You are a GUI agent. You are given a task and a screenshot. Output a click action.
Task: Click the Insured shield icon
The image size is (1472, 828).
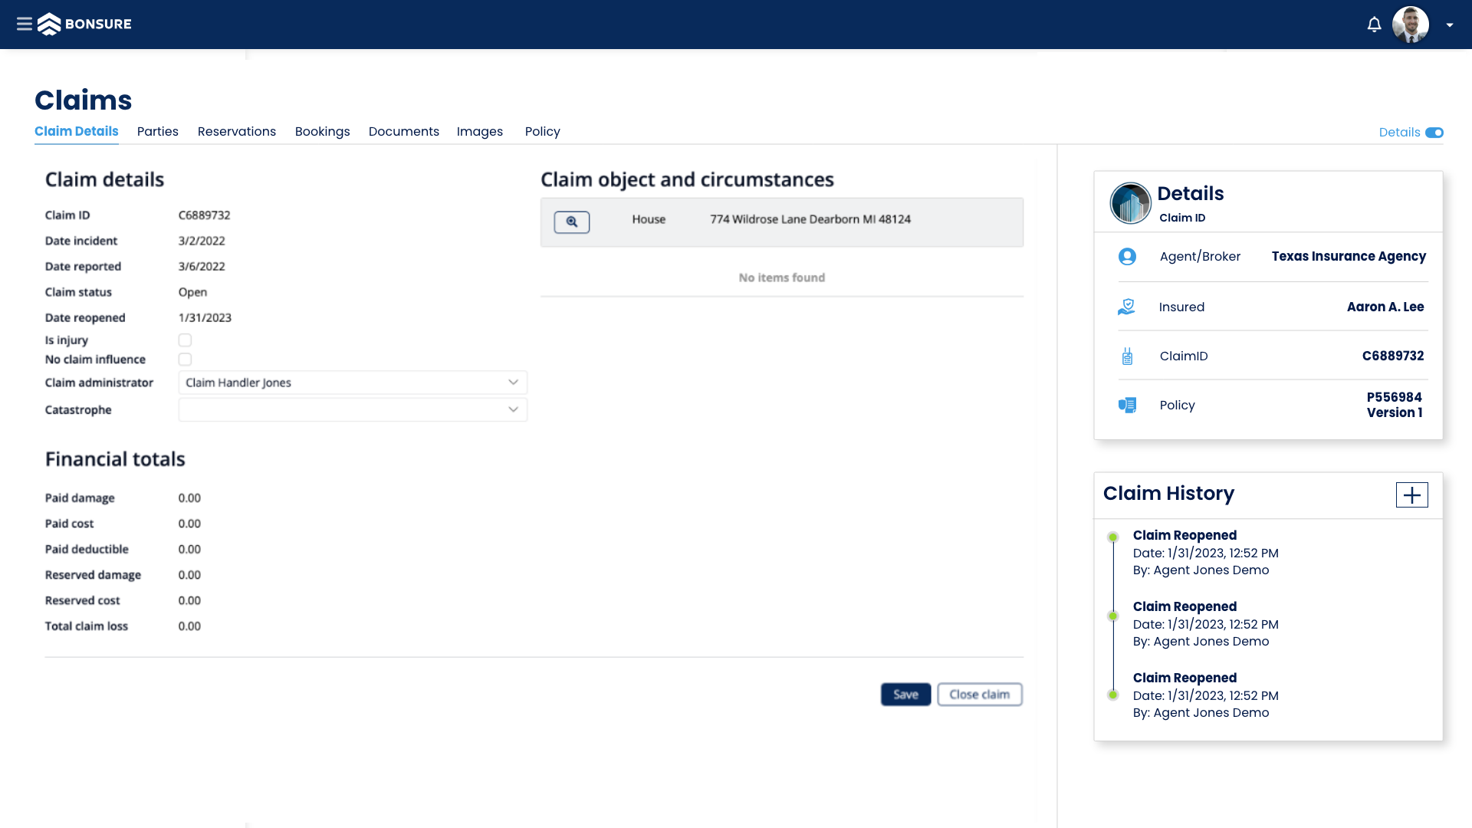[x=1127, y=307]
